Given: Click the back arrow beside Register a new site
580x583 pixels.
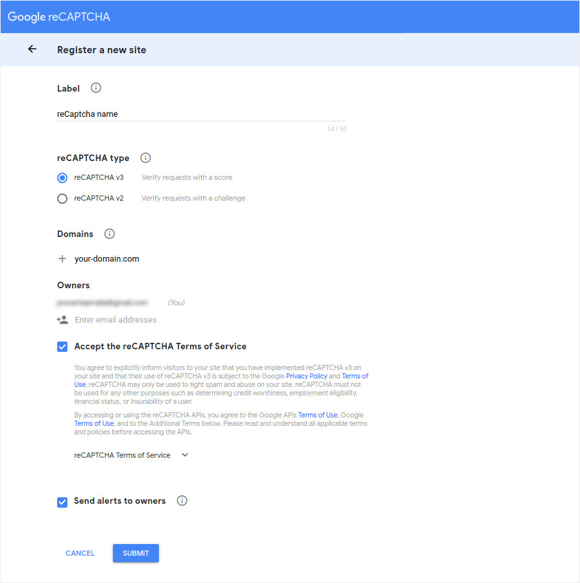Looking at the screenshot, I should point(32,49).
